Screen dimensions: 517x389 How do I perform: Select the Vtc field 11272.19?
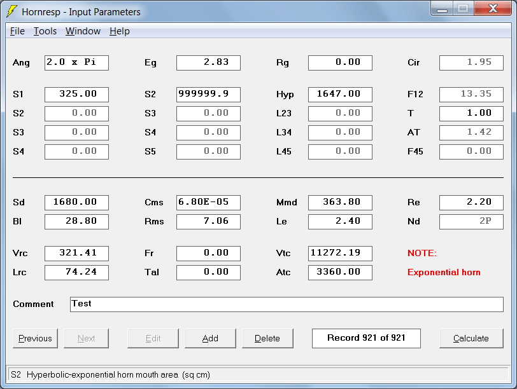pyautogui.click(x=340, y=254)
